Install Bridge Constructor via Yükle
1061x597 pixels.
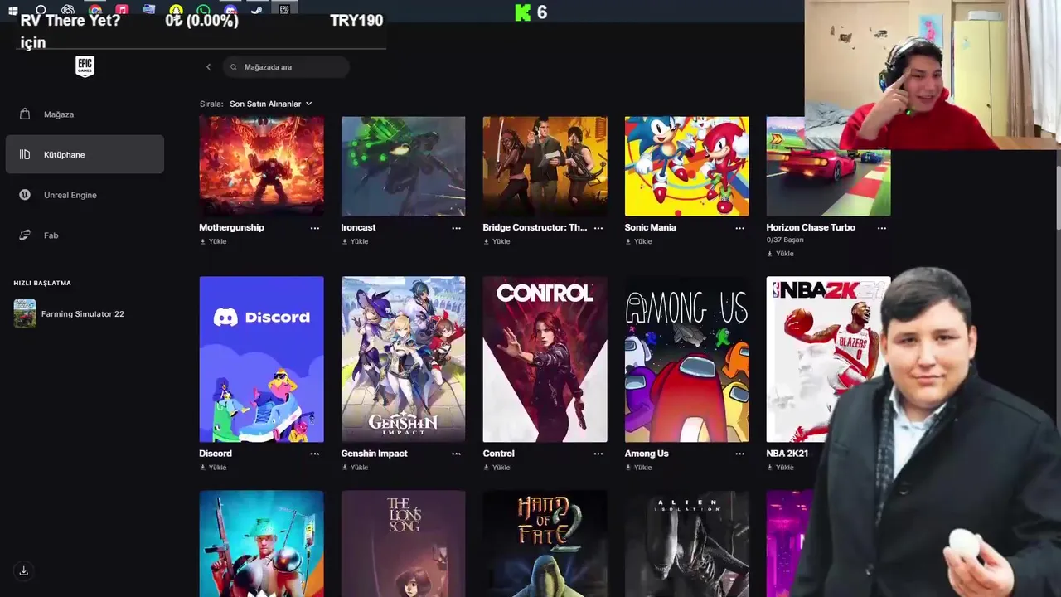point(497,241)
